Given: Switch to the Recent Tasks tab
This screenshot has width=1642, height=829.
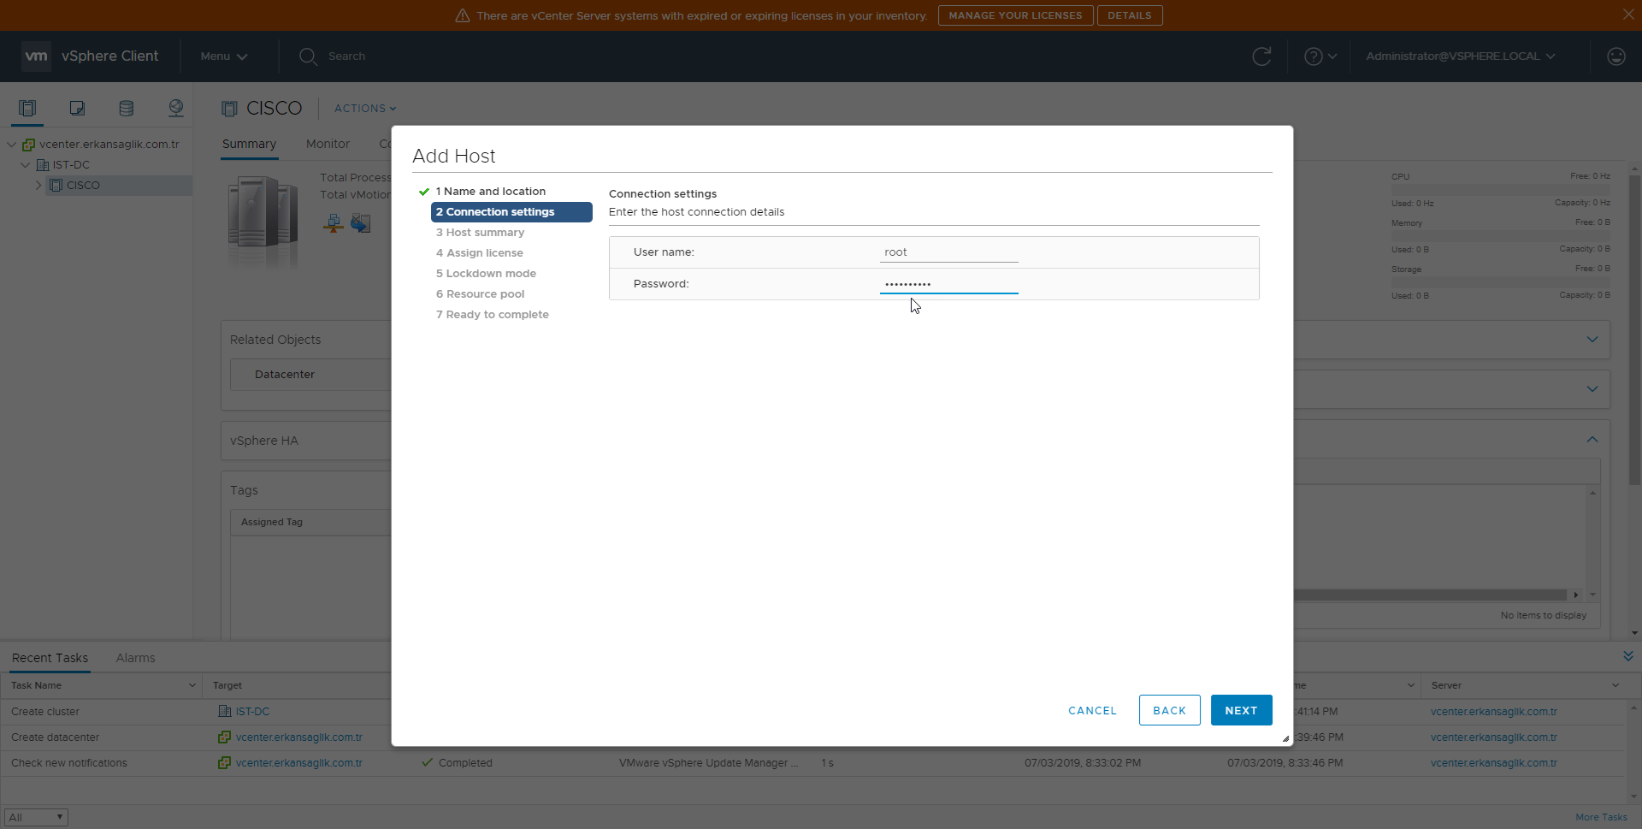Looking at the screenshot, I should tap(50, 658).
